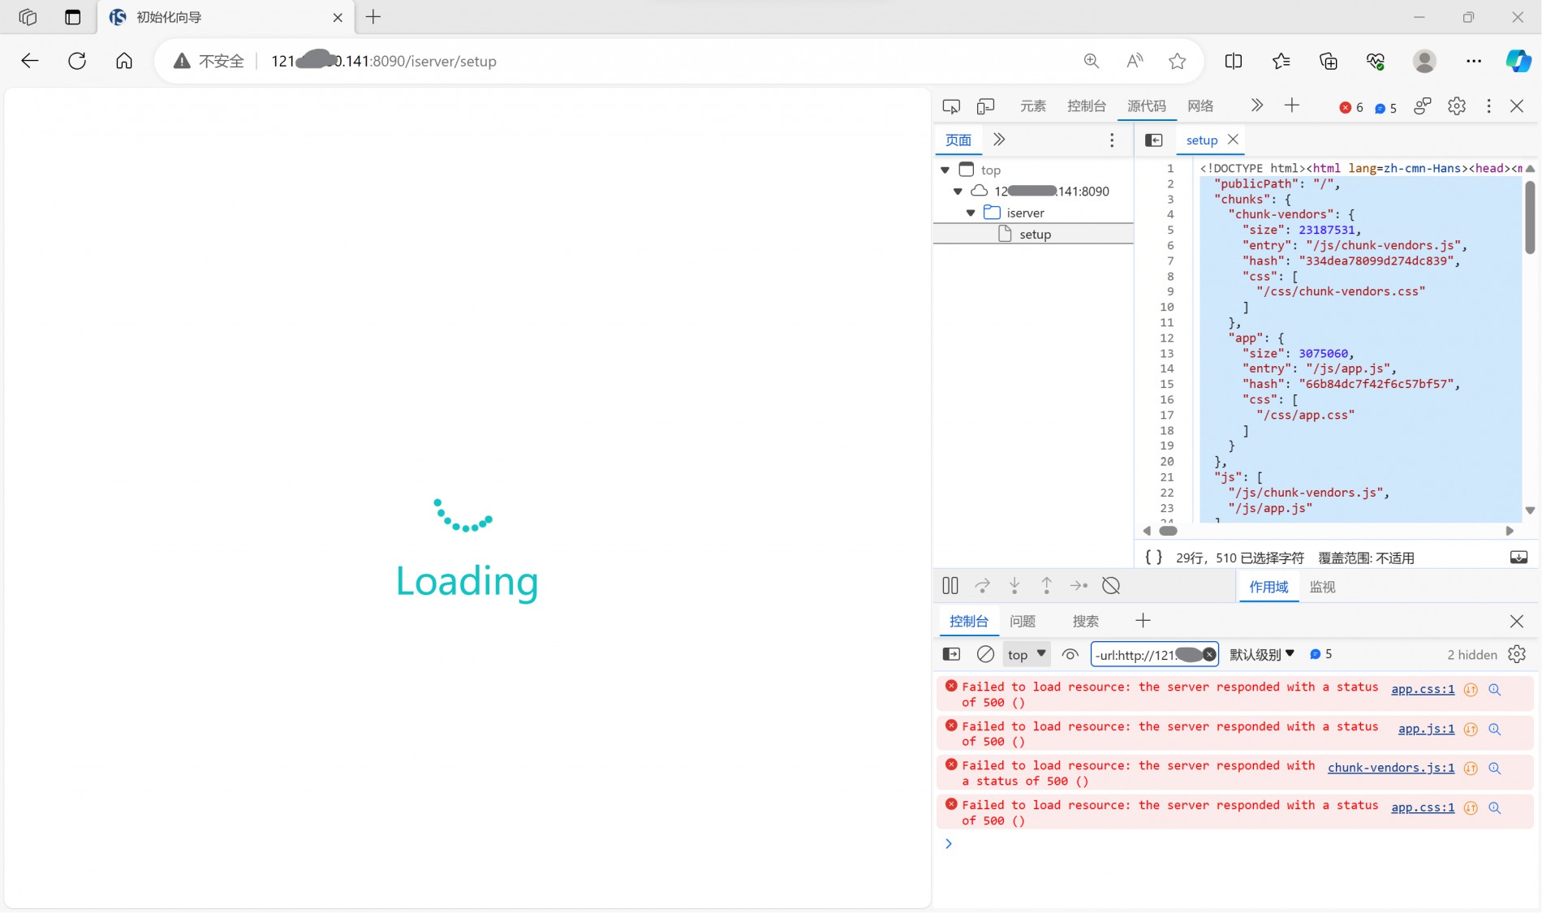Toggle split screen view
This screenshot has width=1542, height=913.
click(x=1234, y=61)
